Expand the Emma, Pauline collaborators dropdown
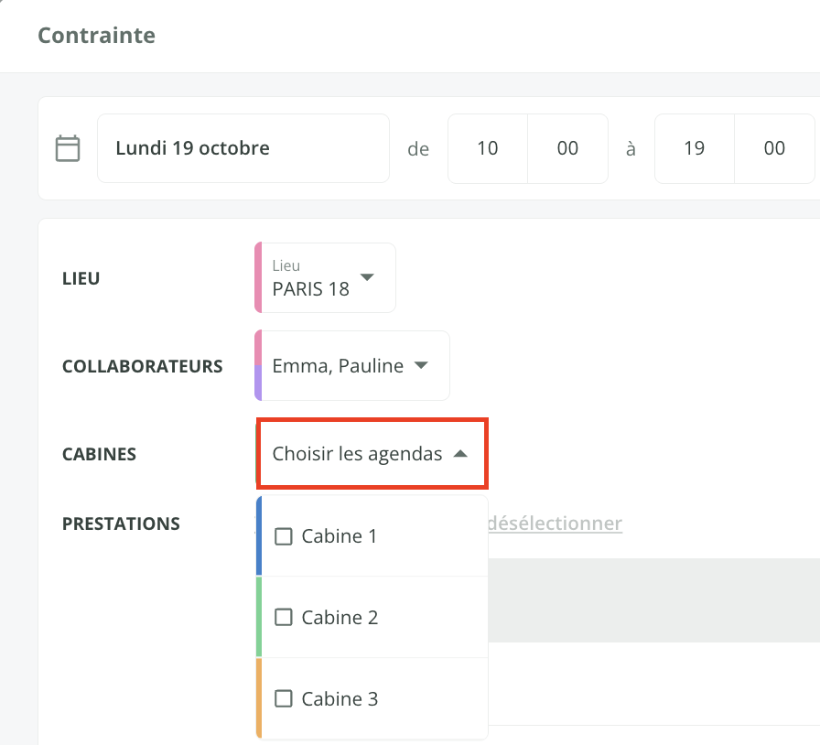The image size is (820, 745). coord(352,366)
